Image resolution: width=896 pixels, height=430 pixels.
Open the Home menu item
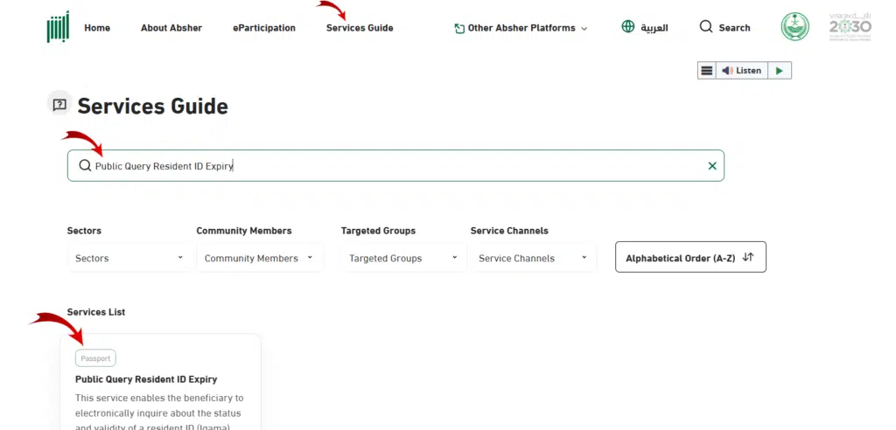[x=97, y=27]
